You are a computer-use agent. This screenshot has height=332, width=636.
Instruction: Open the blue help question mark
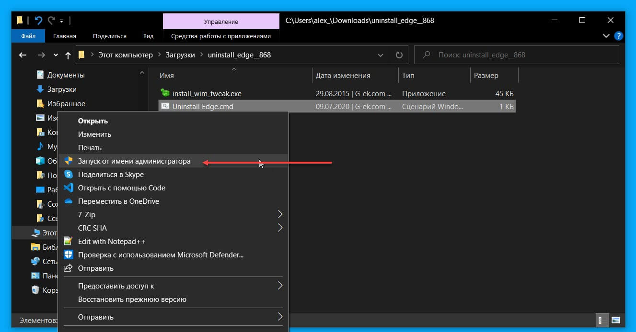pyautogui.click(x=619, y=36)
